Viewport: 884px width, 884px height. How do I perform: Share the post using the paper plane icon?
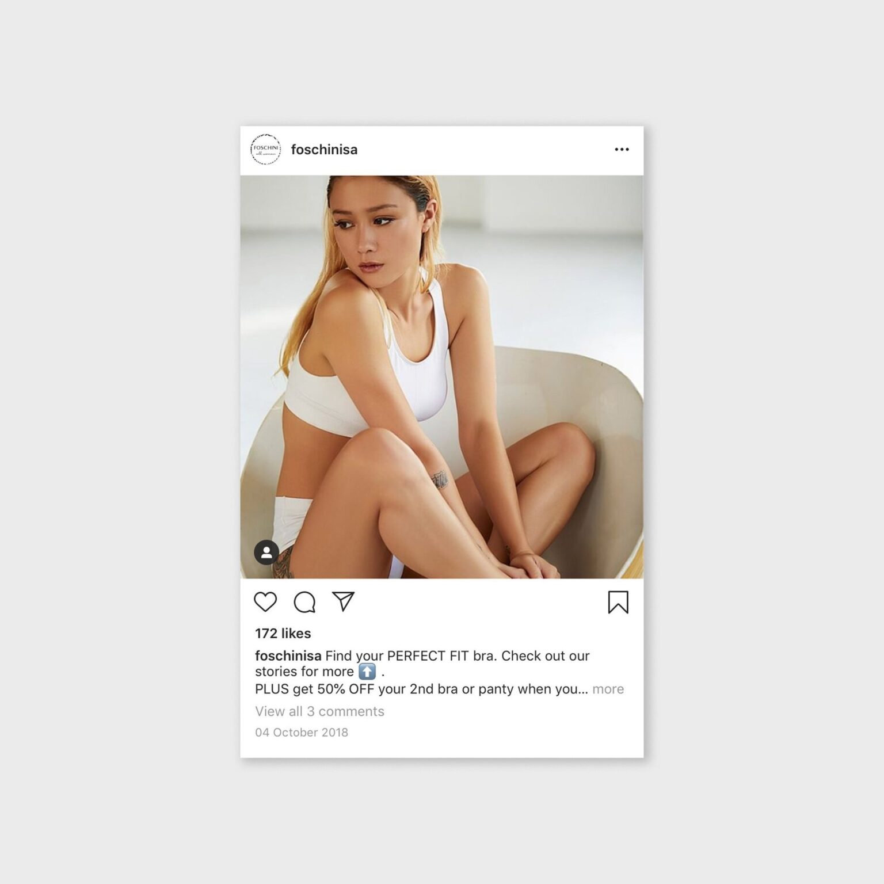[x=343, y=601]
